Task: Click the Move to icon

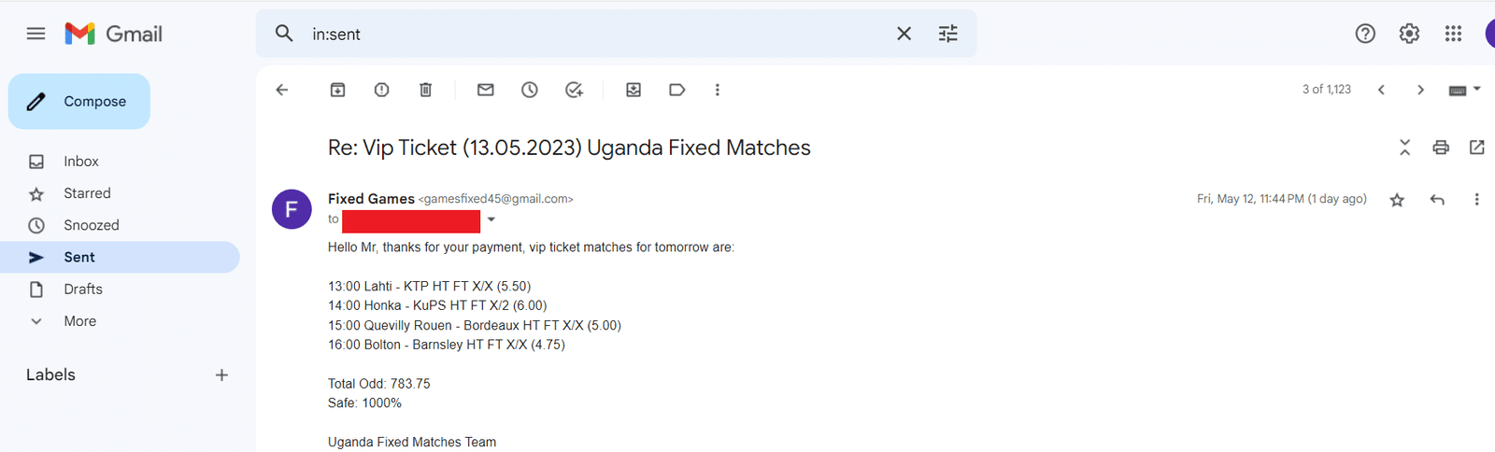Action: click(634, 90)
